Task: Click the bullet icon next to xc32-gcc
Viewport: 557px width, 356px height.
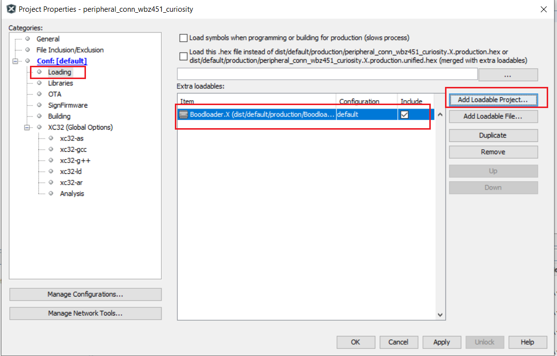Action: point(51,149)
